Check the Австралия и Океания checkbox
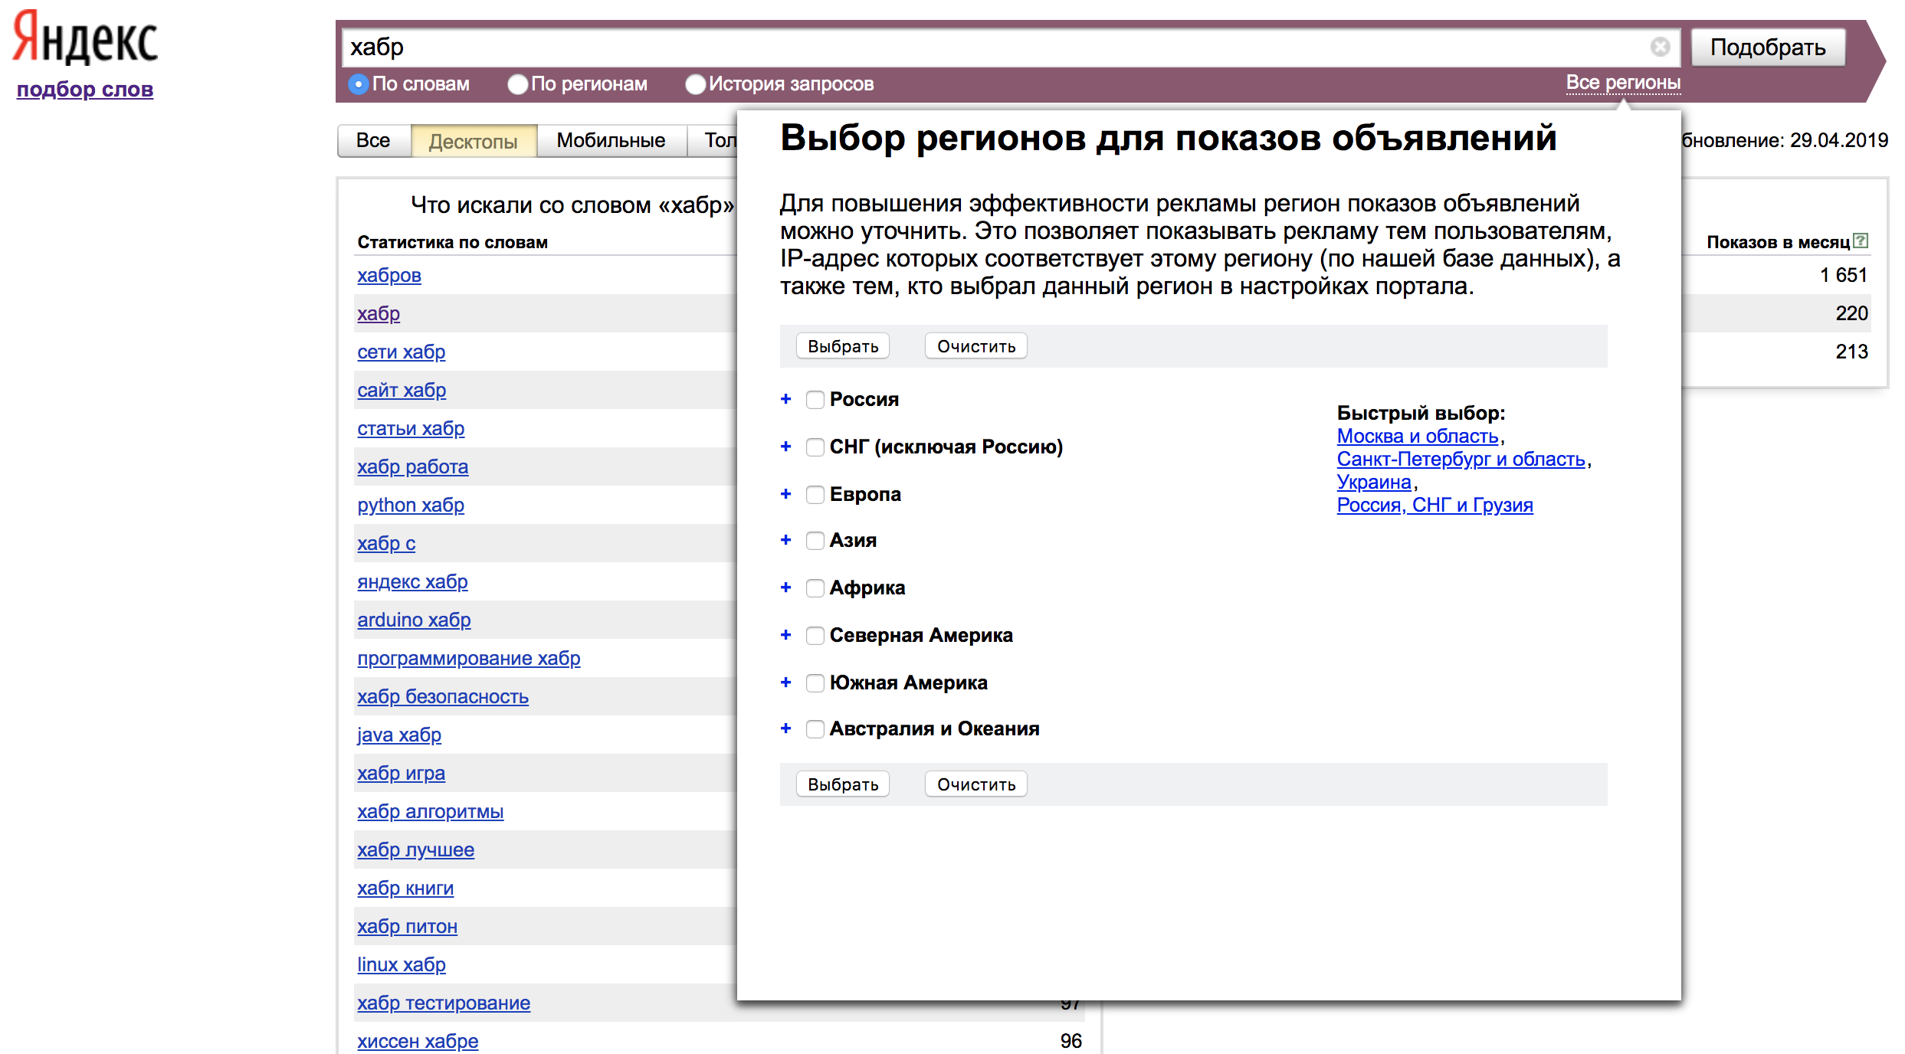Screen dimensions: 1905x1054 pos(815,729)
